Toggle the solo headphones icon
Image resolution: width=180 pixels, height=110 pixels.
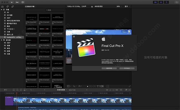pyautogui.click(x=113, y=90)
